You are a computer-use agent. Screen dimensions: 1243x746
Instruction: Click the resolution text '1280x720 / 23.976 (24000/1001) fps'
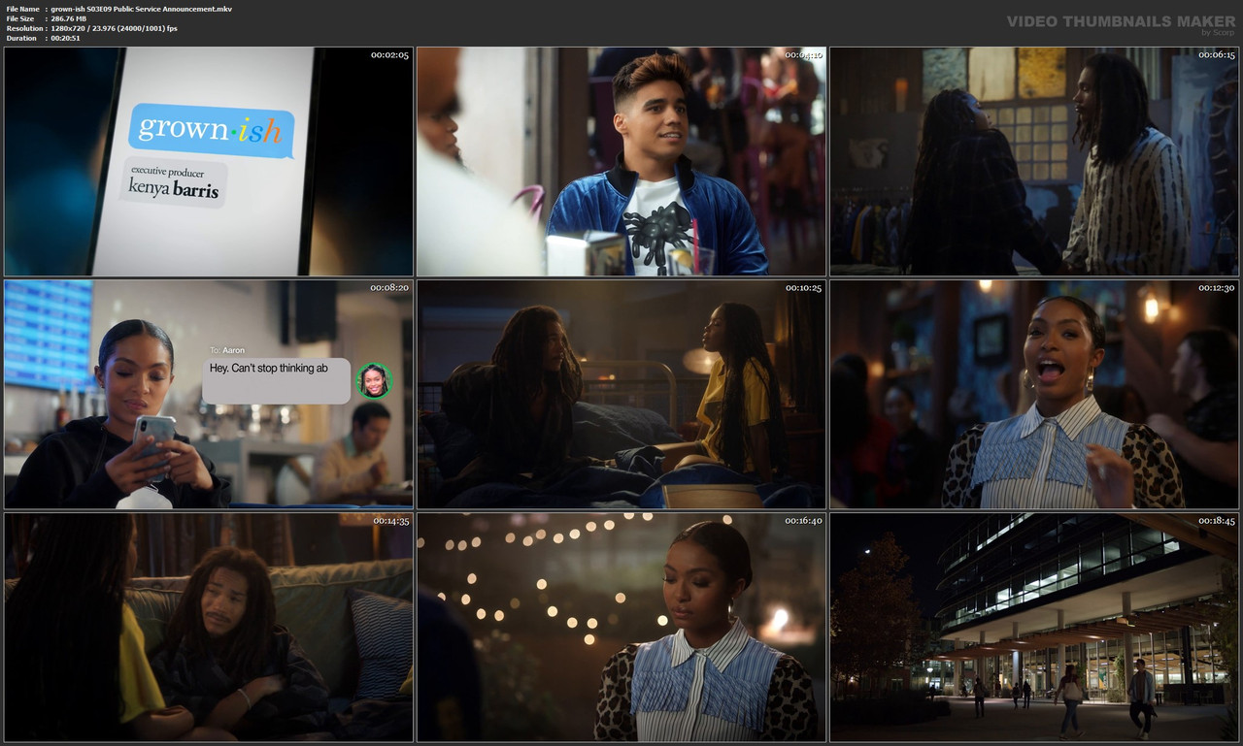pyautogui.click(x=115, y=28)
